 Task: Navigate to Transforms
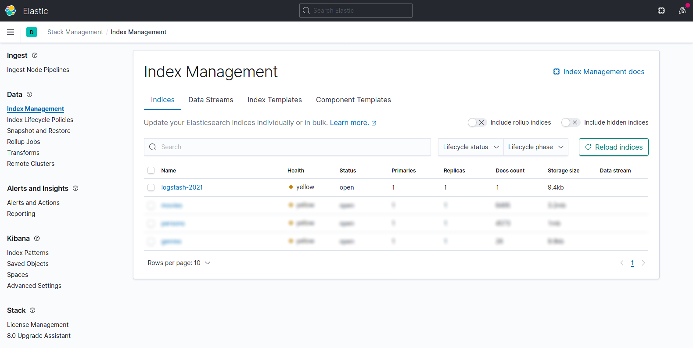tap(23, 153)
